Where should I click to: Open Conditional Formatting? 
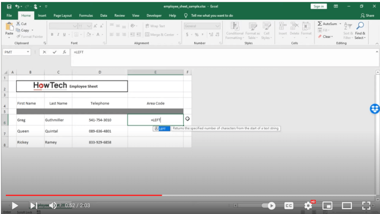pos(234,31)
